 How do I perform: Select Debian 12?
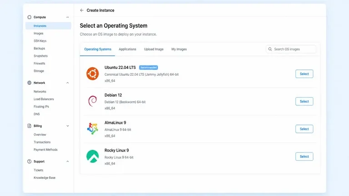304,101
